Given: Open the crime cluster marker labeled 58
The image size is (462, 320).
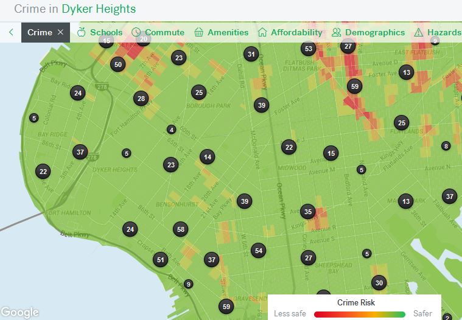Looking at the screenshot, I should (180, 229).
